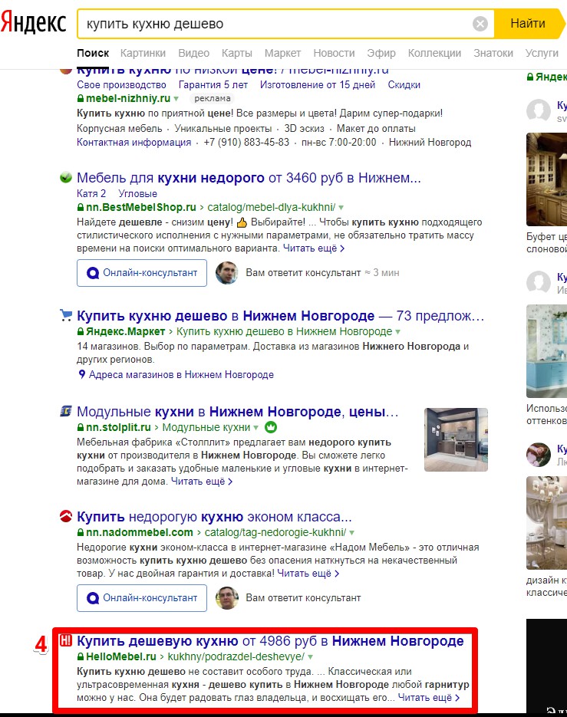Click the Катя 2 sitelink
The height and width of the screenshot is (717, 567).
91,193
